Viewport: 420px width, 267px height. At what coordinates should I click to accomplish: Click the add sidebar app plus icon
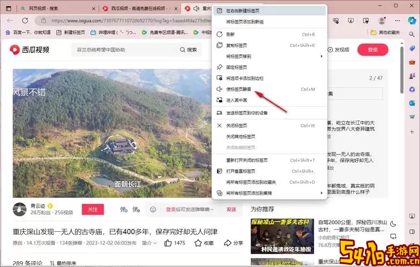[x=412, y=131]
